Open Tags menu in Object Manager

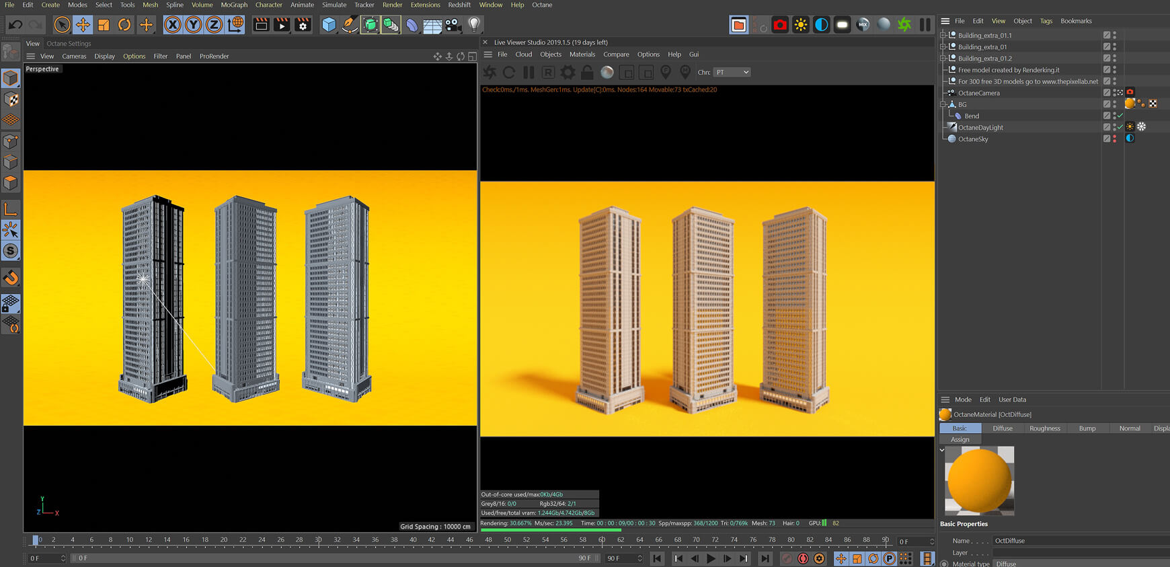coord(1046,21)
